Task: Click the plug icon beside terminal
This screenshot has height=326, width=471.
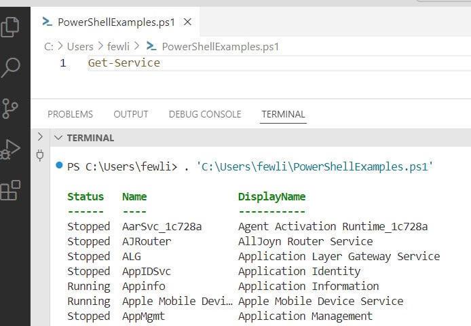Action: pos(40,155)
